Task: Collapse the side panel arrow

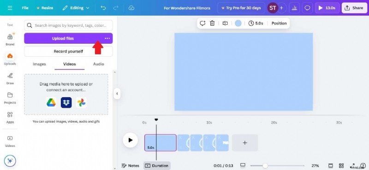Action: pyautogui.click(x=117, y=94)
